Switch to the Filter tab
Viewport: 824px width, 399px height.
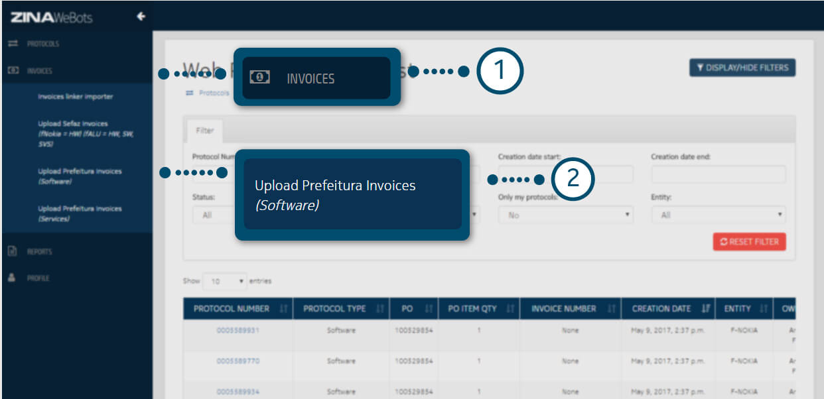(204, 131)
